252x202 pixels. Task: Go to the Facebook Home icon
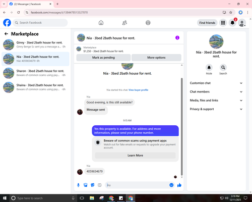[x=101, y=23]
